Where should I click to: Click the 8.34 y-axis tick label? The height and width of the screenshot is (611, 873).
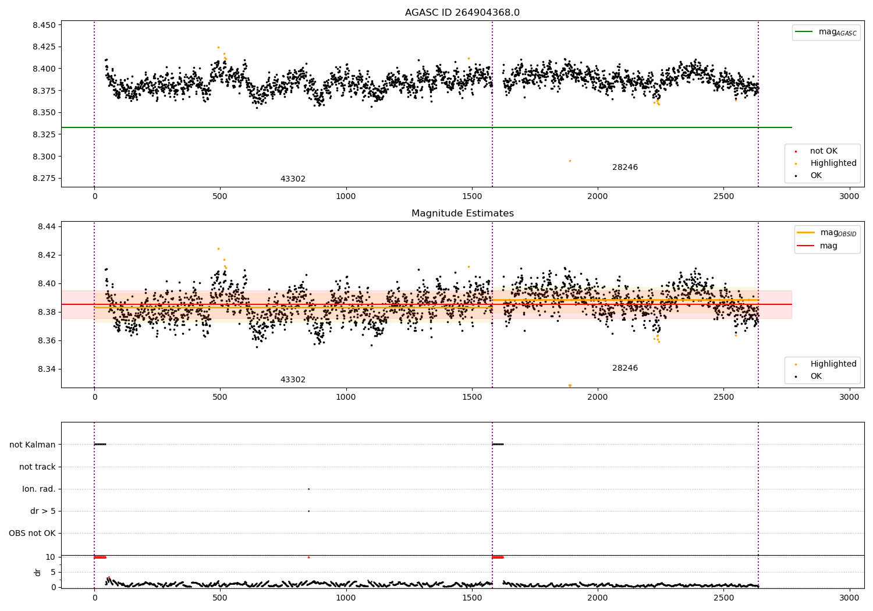[x=46, y=369]
